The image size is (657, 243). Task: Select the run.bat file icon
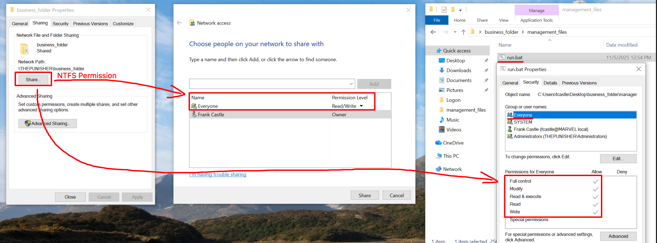pyautogui.click(x=502, y=58)
